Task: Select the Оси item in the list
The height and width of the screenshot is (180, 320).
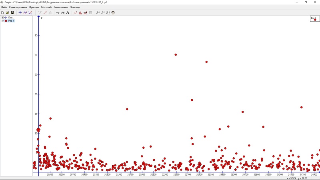Action: click(11, 18)
